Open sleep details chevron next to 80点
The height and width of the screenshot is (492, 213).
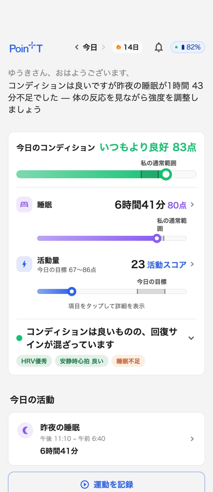coord(192,204)
